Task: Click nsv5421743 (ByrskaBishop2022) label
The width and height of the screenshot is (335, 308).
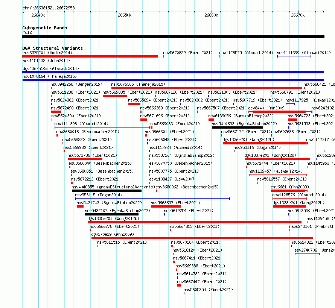Action: pos(109,203)
